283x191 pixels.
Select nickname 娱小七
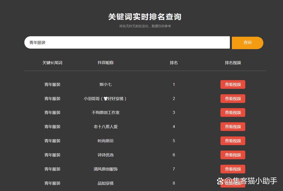[x=106, y=84]
